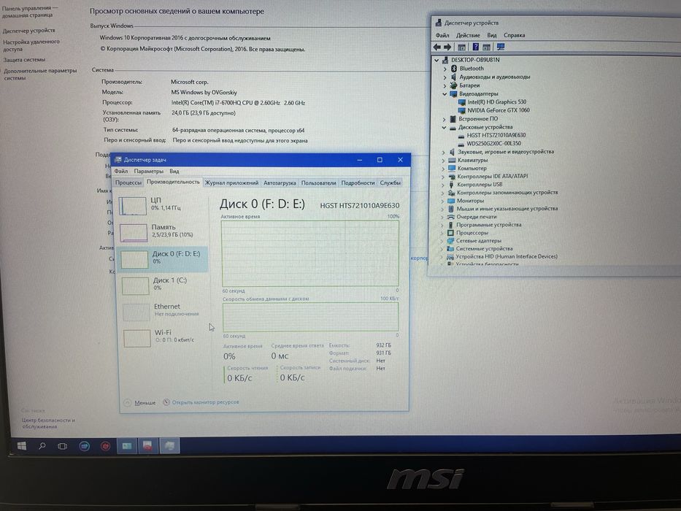Image resolution: width=681 pixels, height=511 pixels.
Task: Switch to the Подробности tab
Action: (358, 183)
